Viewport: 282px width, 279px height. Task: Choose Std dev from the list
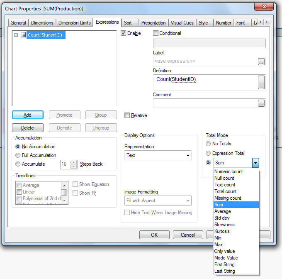coord(236,218)
